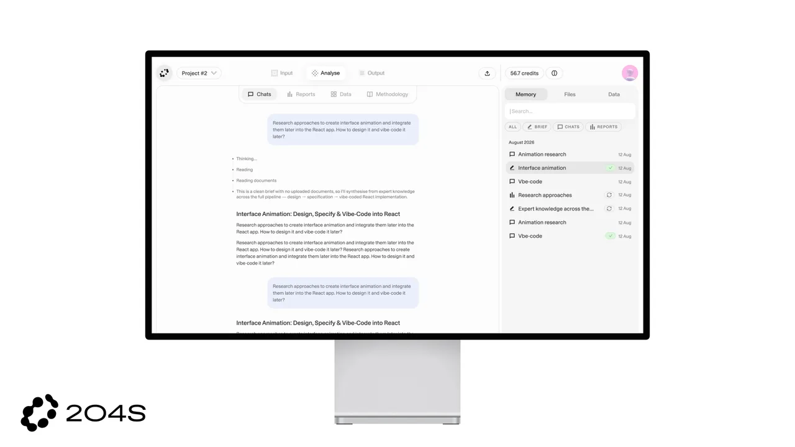Image resolution: width=795 pixels, height=447 pixels.
Task: Focus the memory Search field
Action: click(x=570, y=112)
